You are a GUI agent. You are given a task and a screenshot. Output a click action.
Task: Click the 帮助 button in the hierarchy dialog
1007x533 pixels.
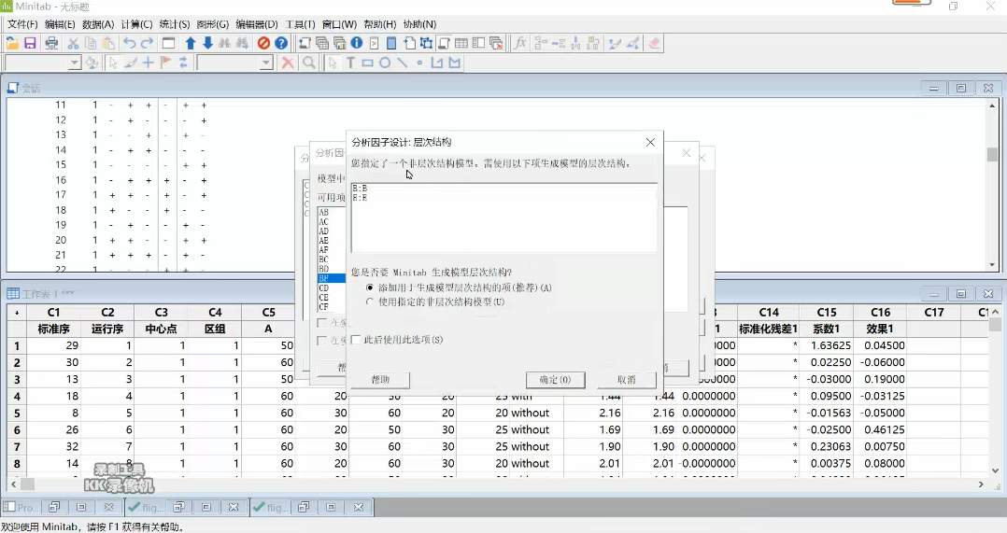point(380,380)
